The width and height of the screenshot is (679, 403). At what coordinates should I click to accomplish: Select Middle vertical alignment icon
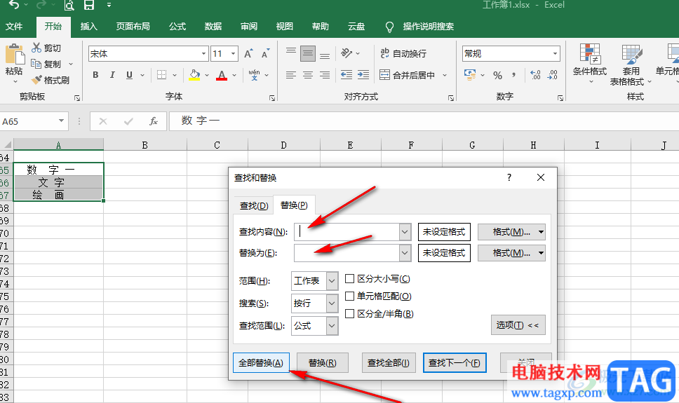[x=308, y=54]
